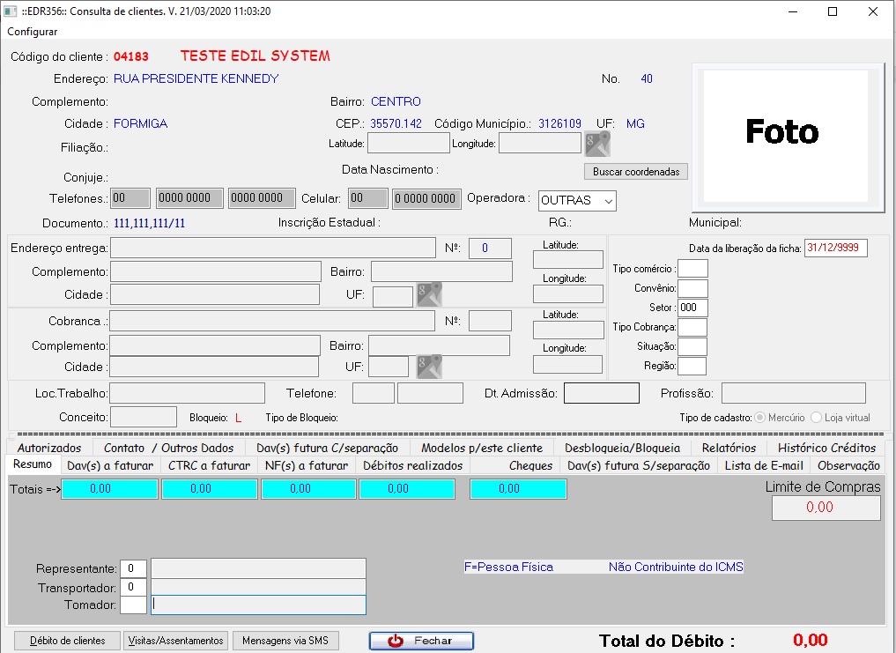Go to Desbloqueia/Bloqueia tab
Screen dimensions: 896x653
pos(622,448)
